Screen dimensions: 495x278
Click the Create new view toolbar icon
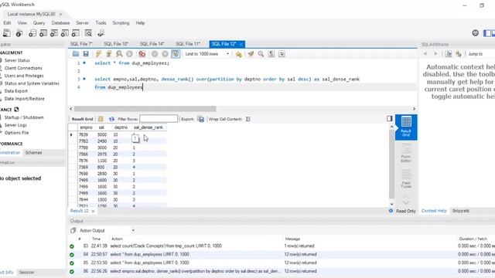[x=54, y=33]
